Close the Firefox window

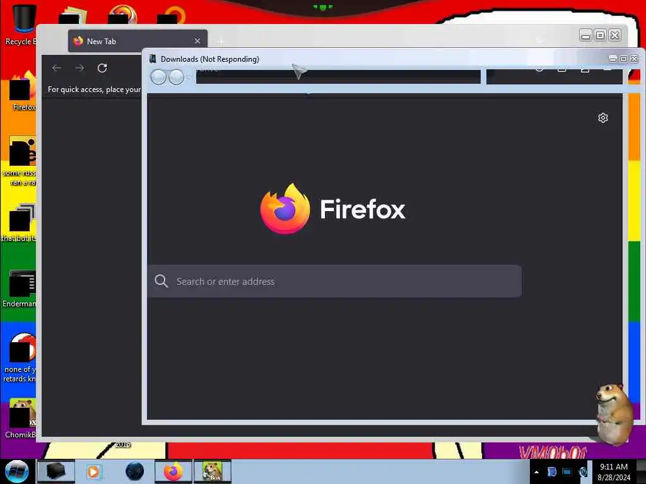(x=614, y=35)
